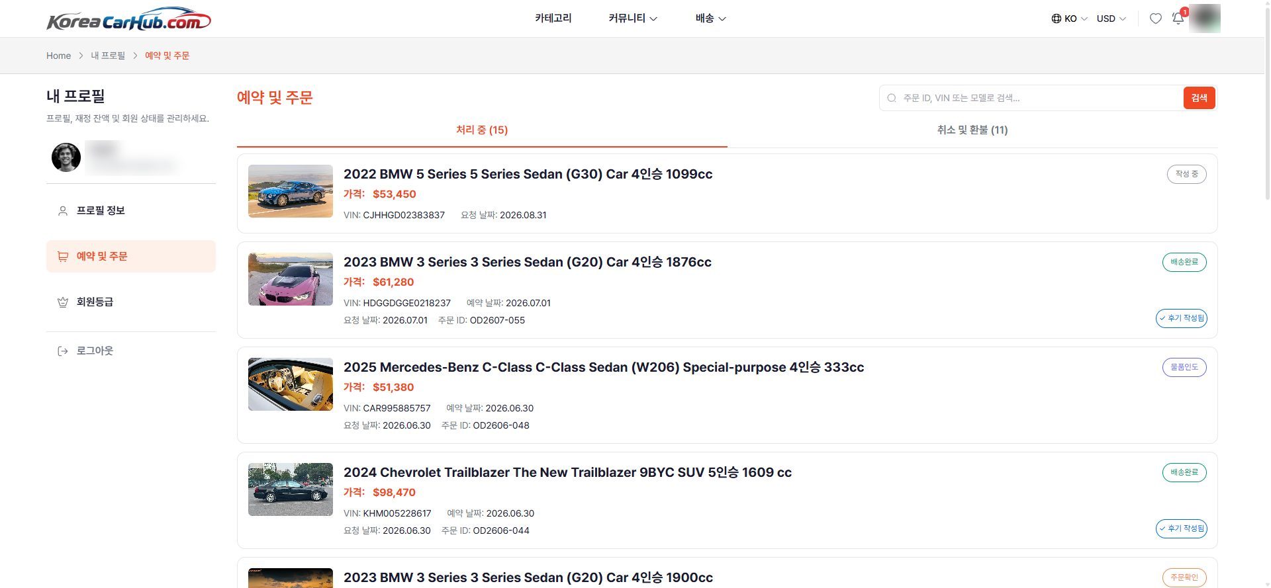Click the sidebar profile photo
Viewport: 1271px width, 588px height.
coord(66,157)
